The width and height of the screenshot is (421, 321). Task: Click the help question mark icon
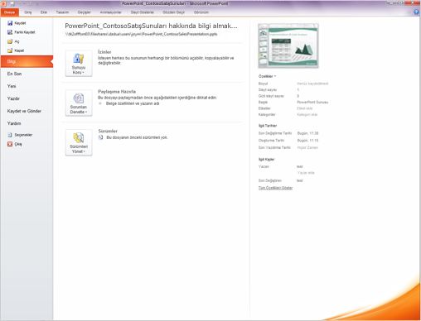pos(416,12)
